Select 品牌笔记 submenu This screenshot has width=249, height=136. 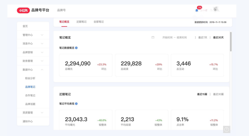(x=30, y=87)
